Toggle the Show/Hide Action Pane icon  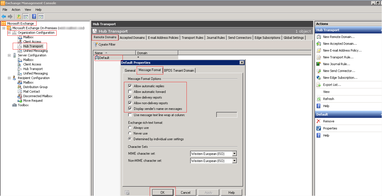click(x=41, y=16)
